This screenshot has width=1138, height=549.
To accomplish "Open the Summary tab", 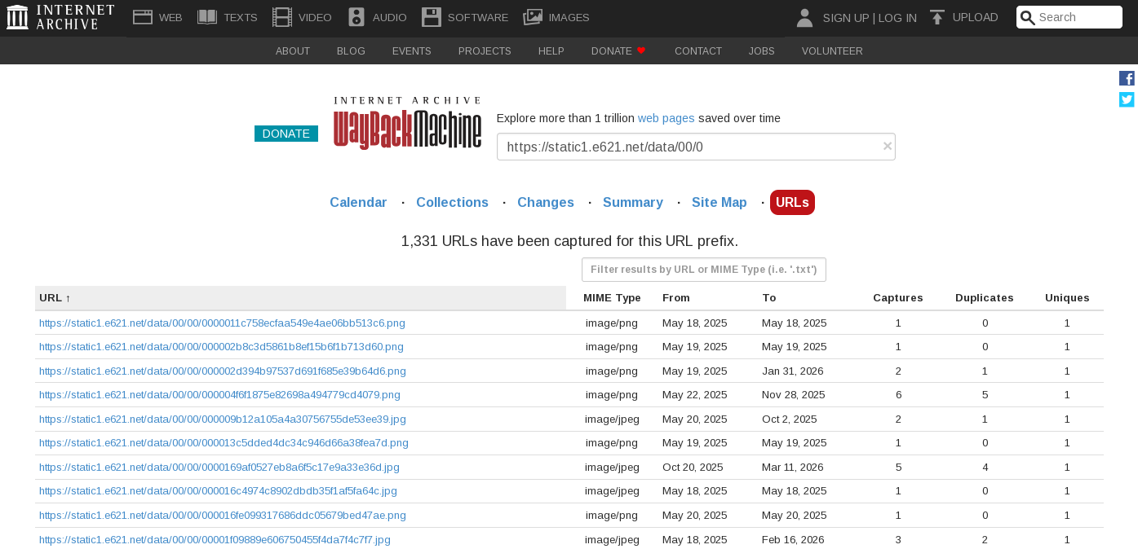I will [633, 202].
